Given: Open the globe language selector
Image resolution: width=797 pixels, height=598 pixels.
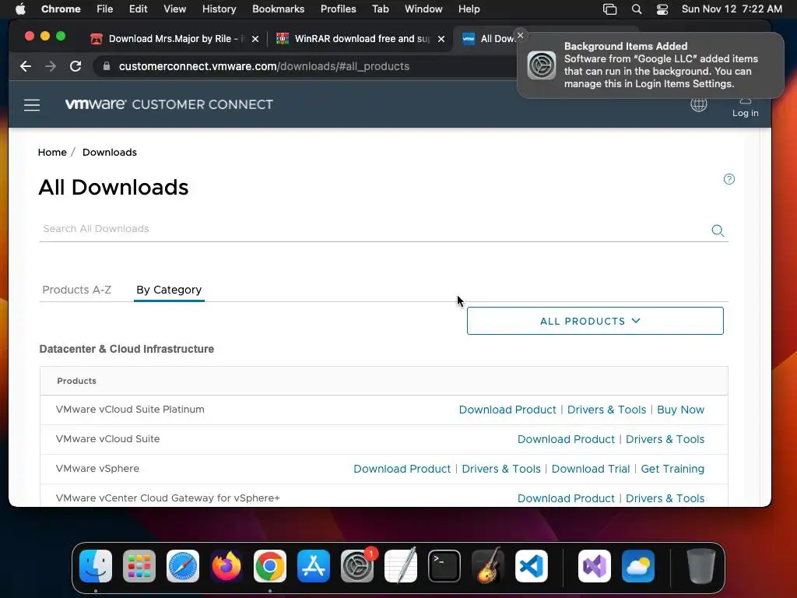Looking at the screenshot, I should pyautogui.click(x=698, y=104).
